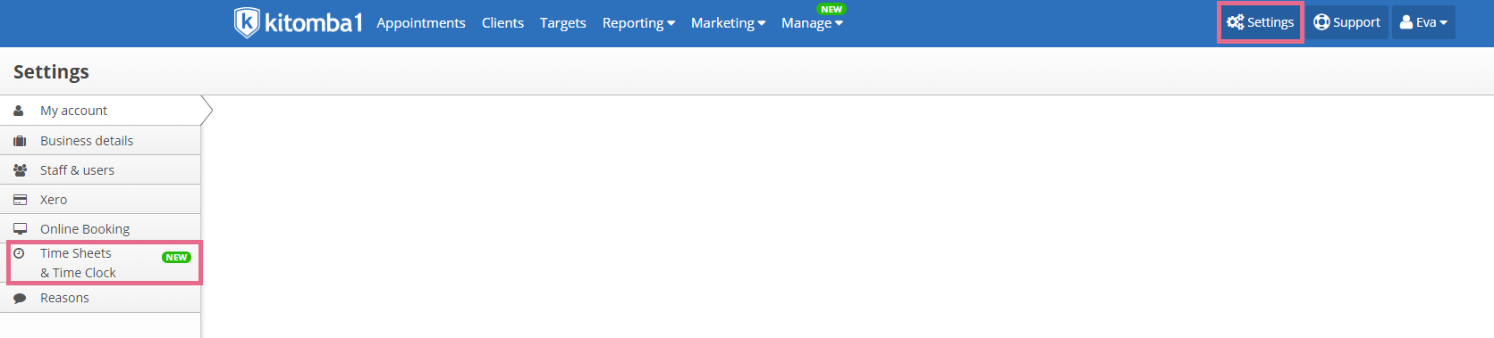Expand the Reporting dropdown menu
The image size is (1494, 338).
tap(638, 23)
